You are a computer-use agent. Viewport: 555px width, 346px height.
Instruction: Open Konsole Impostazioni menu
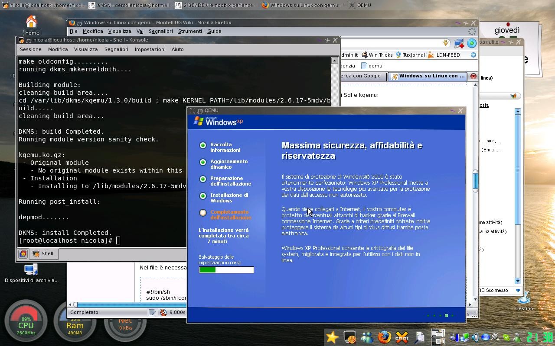click(150, 49)
